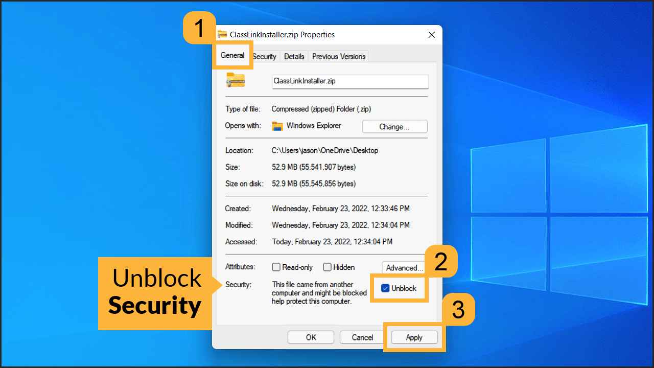The image size is (654, 368).
Task: Click the location path C:\Users\jason\OneDrive\Desktop
Action: 325,151
